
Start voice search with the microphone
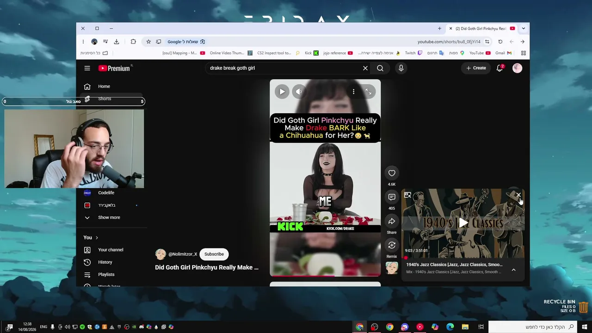[401, 68]
